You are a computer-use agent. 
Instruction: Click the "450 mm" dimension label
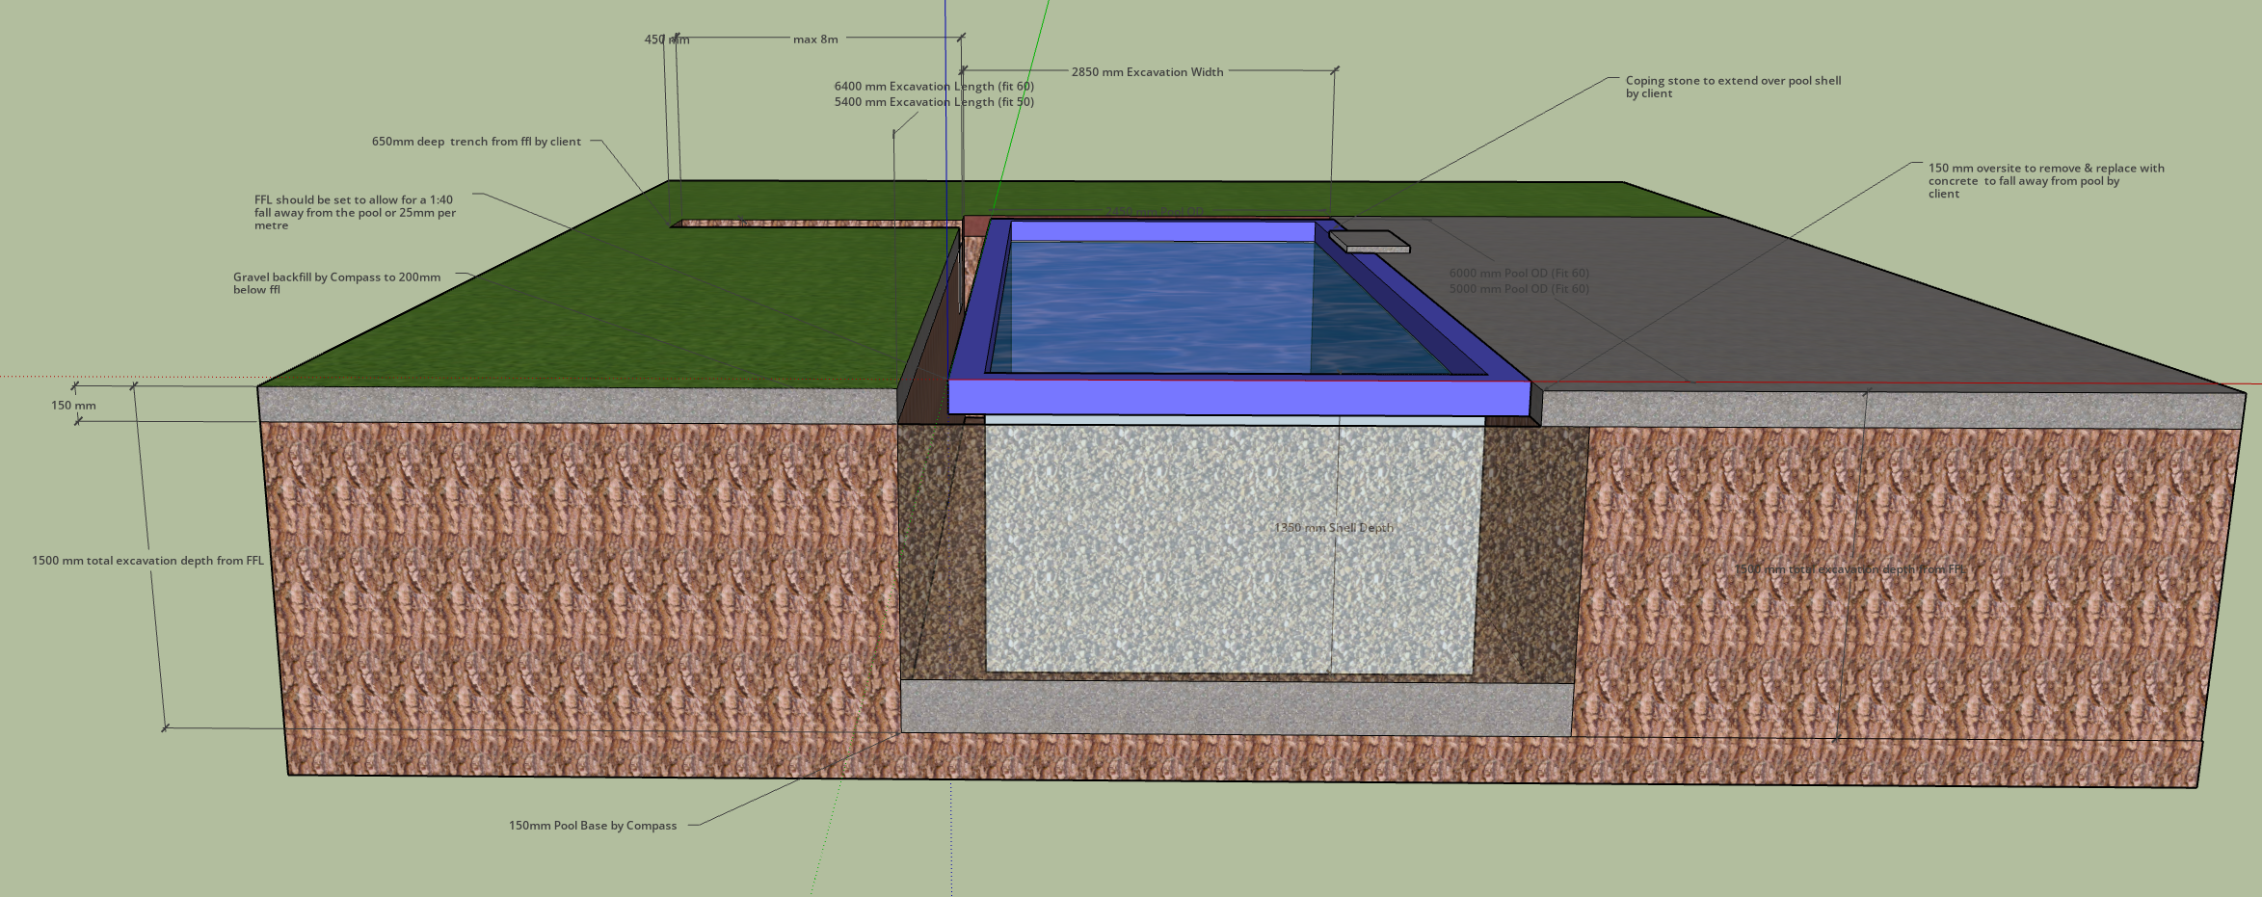click(x=666, y=40)
